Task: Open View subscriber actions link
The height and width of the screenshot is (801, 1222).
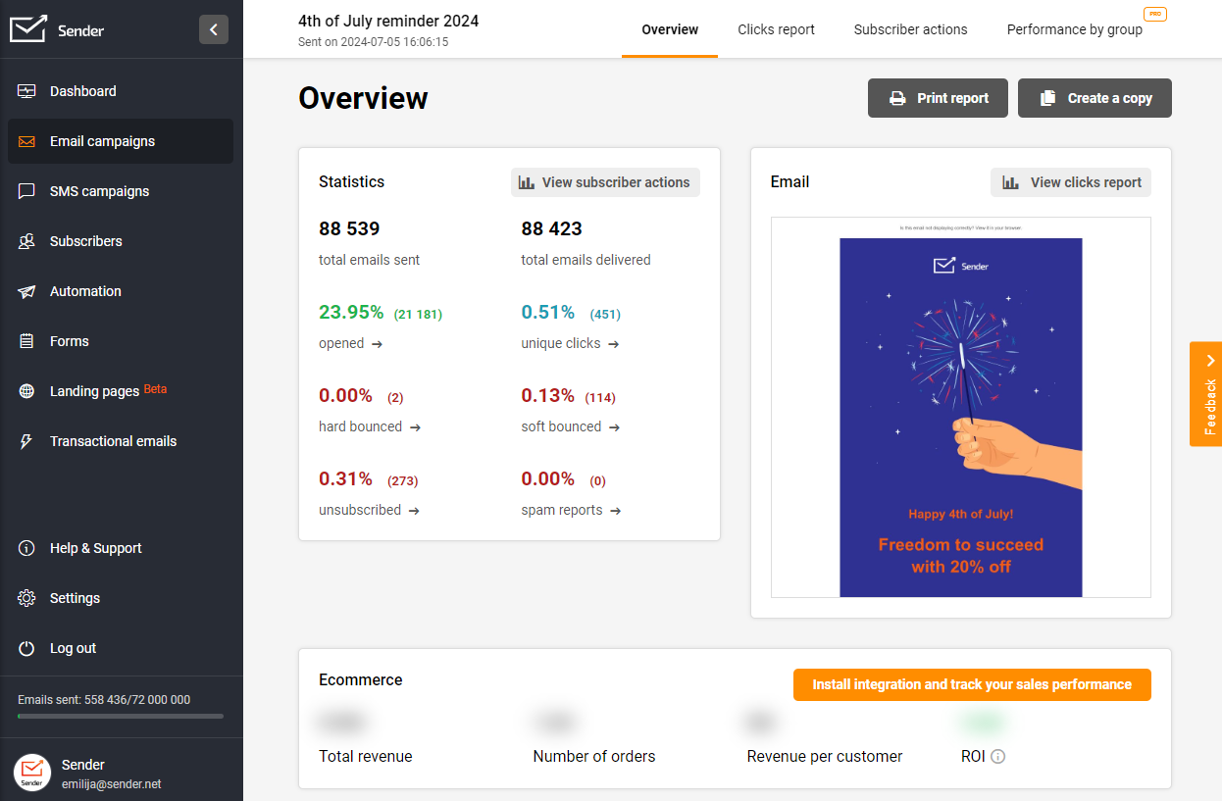Action: (x=605, y=182)
